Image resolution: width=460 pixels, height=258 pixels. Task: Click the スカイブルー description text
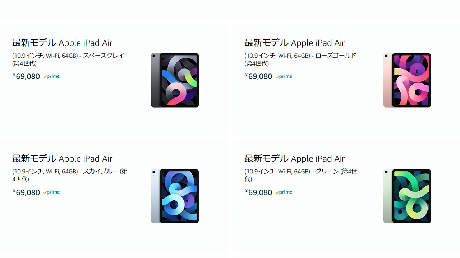70,175
